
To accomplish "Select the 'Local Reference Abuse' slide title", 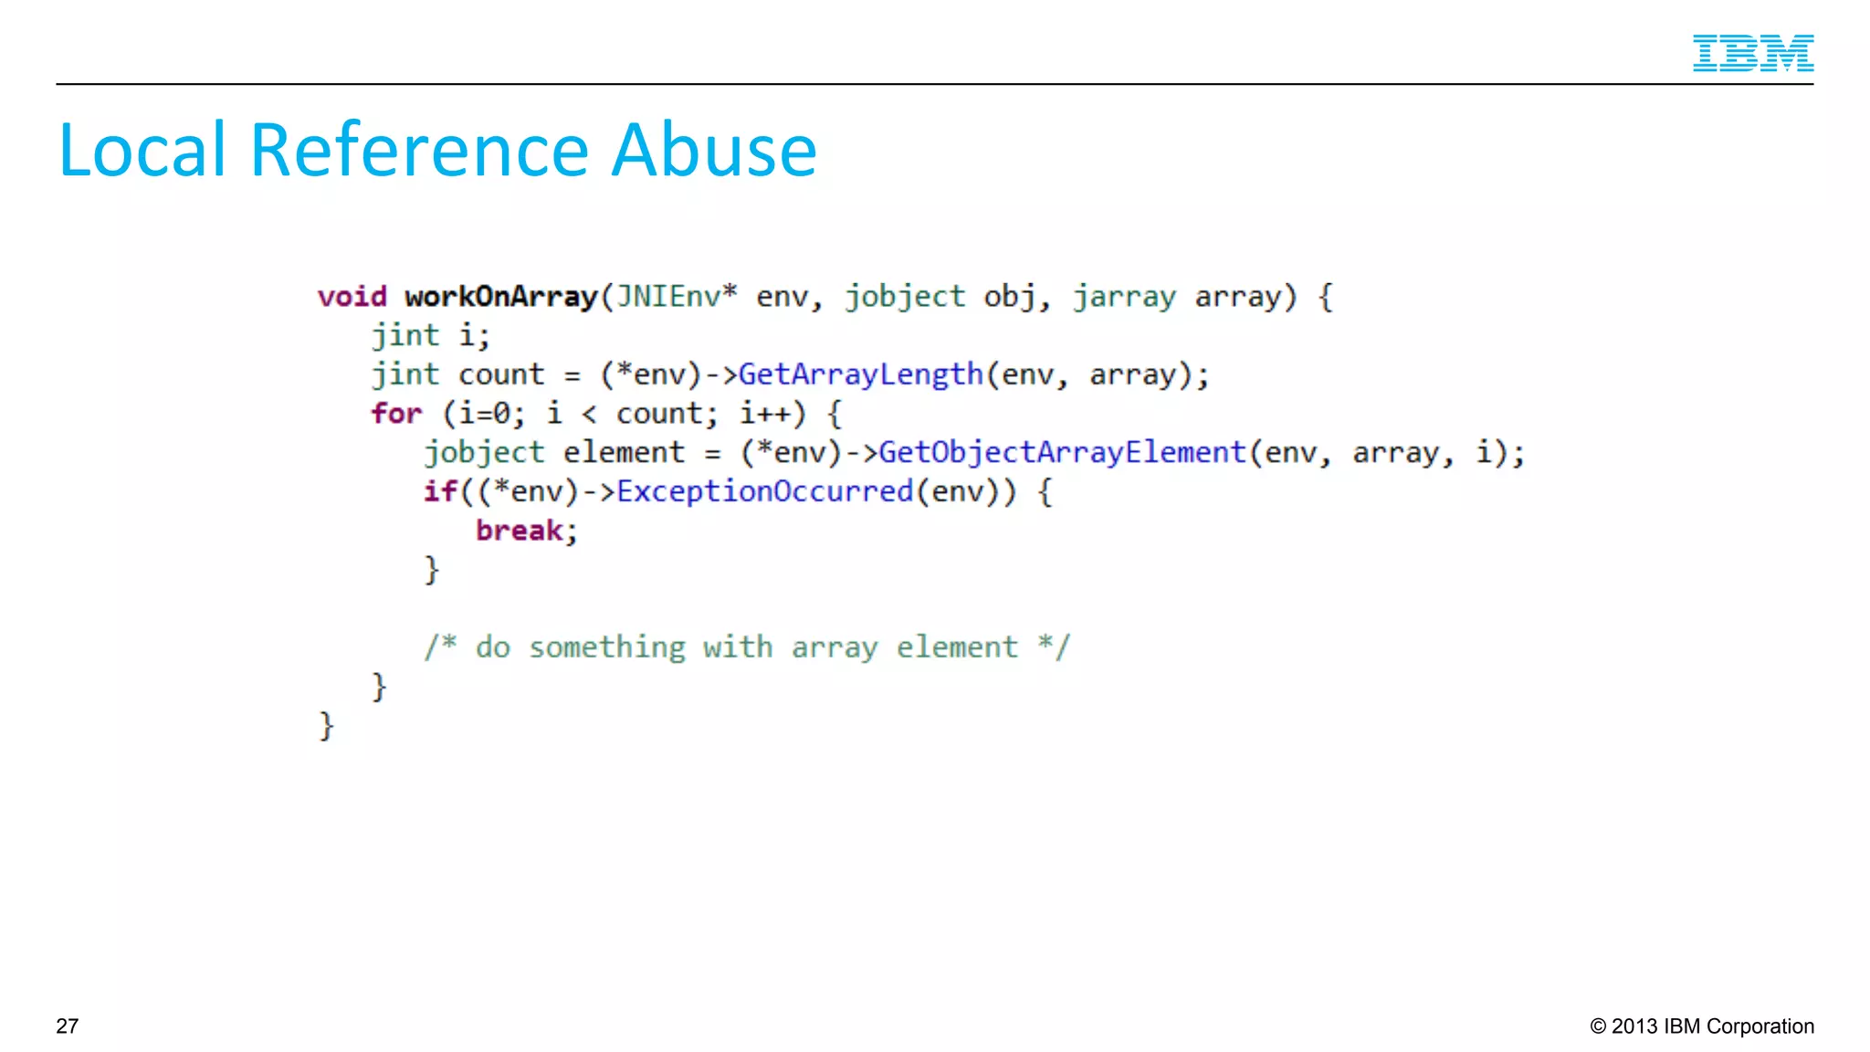I will (437, 150).
